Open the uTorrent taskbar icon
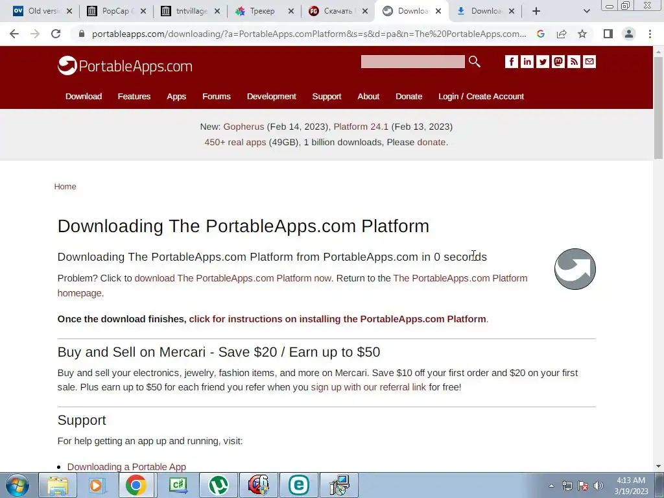664x498 pixels. tap(218, 485)
